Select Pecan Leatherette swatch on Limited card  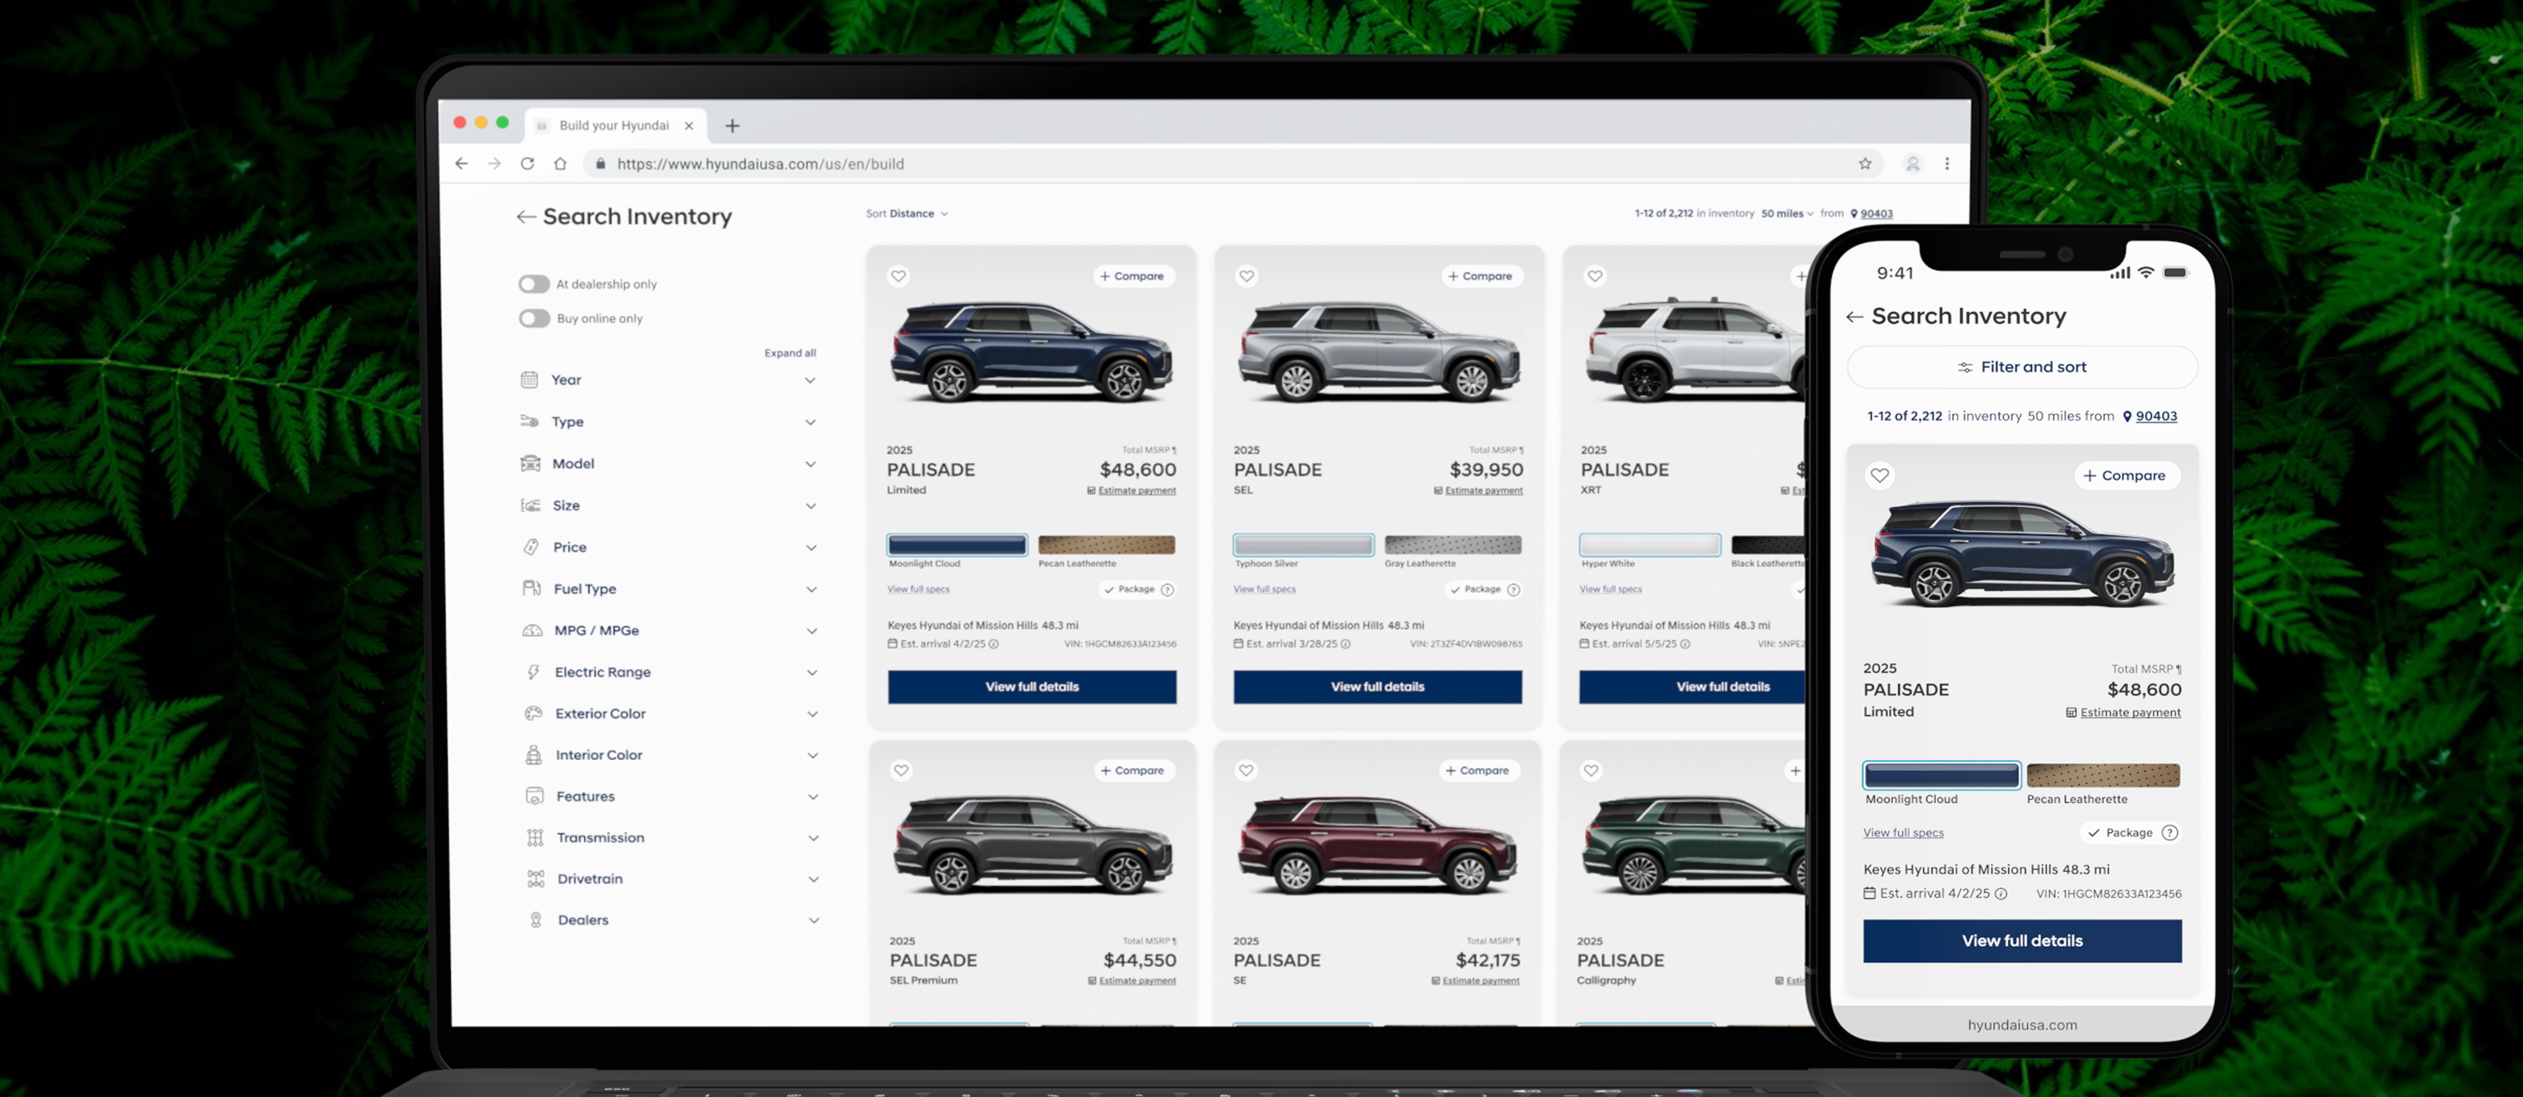(1106, 544)
